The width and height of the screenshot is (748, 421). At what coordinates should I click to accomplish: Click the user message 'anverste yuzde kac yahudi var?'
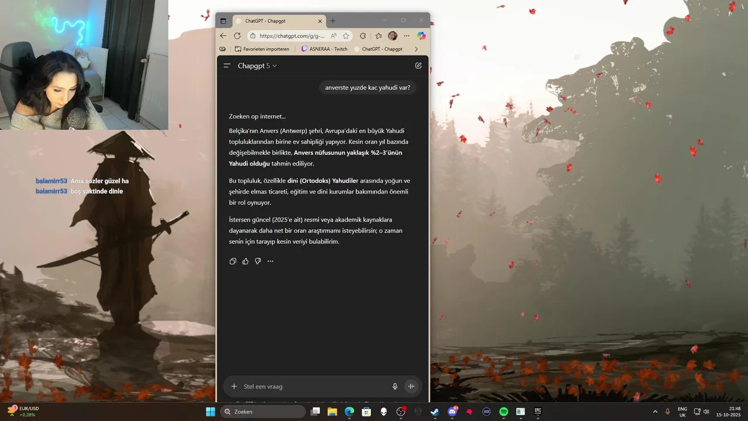click(368, 88)
